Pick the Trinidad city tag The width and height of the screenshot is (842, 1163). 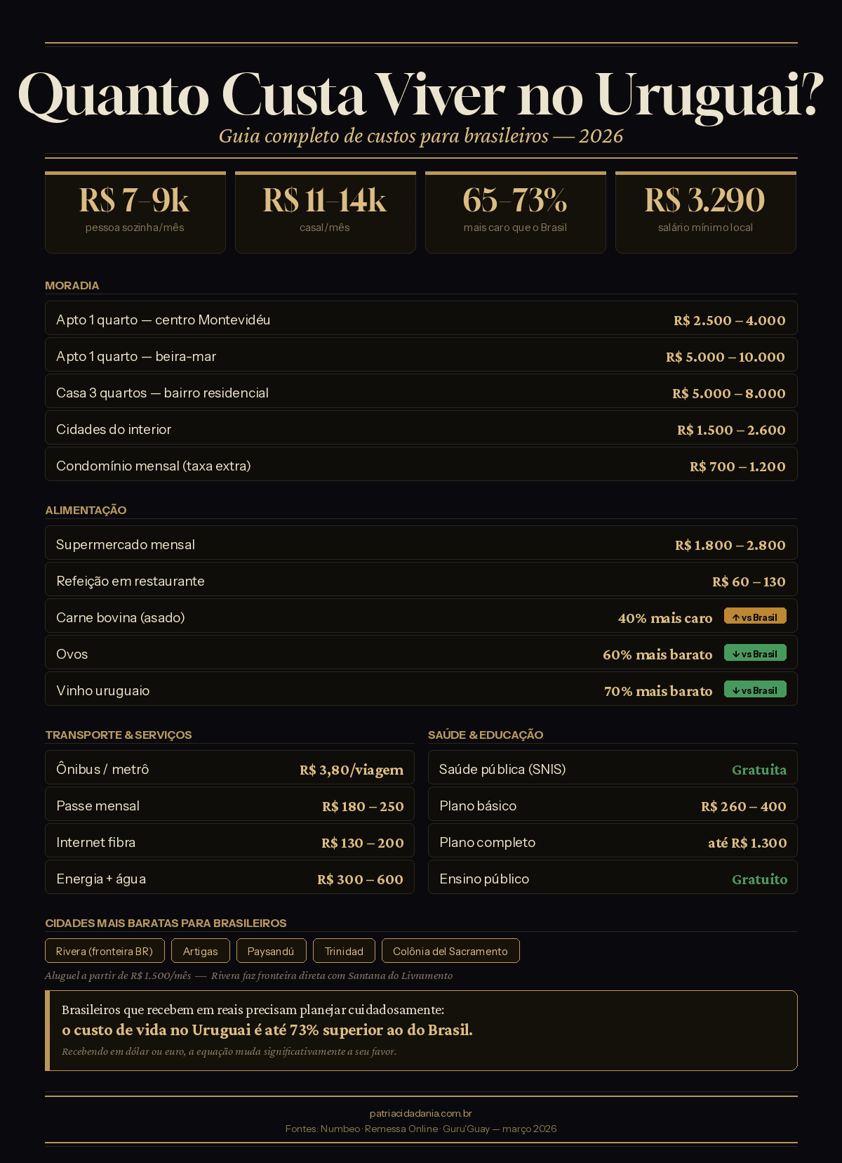point(344,951)
